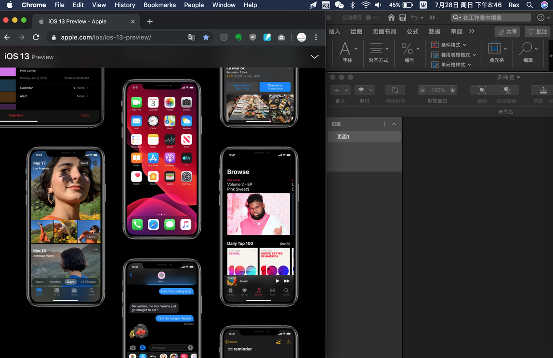This screenshot has height=358, width=553.
Task: Click the Group (编组) icon
Action: pyautogui.click(x=482, y=90)
